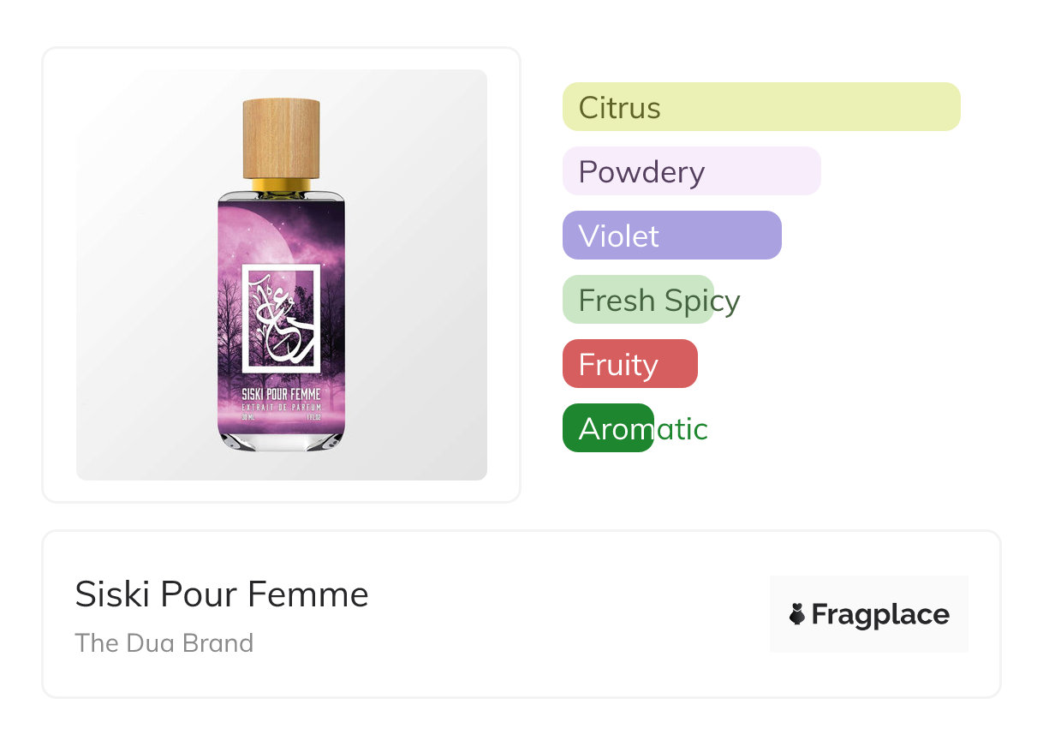Click the gold collar below the cap
This screenshot has height=740, width=1043.
pyautogui.click(x=282, y=184)
